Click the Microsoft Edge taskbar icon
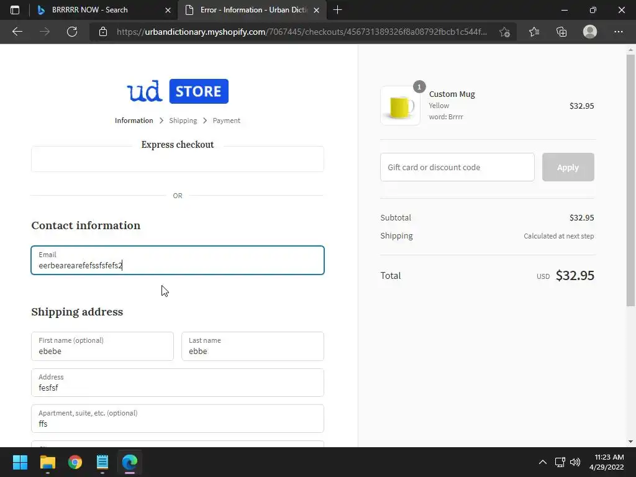Viewport: 636px width, 477px height. pos(130,462)
